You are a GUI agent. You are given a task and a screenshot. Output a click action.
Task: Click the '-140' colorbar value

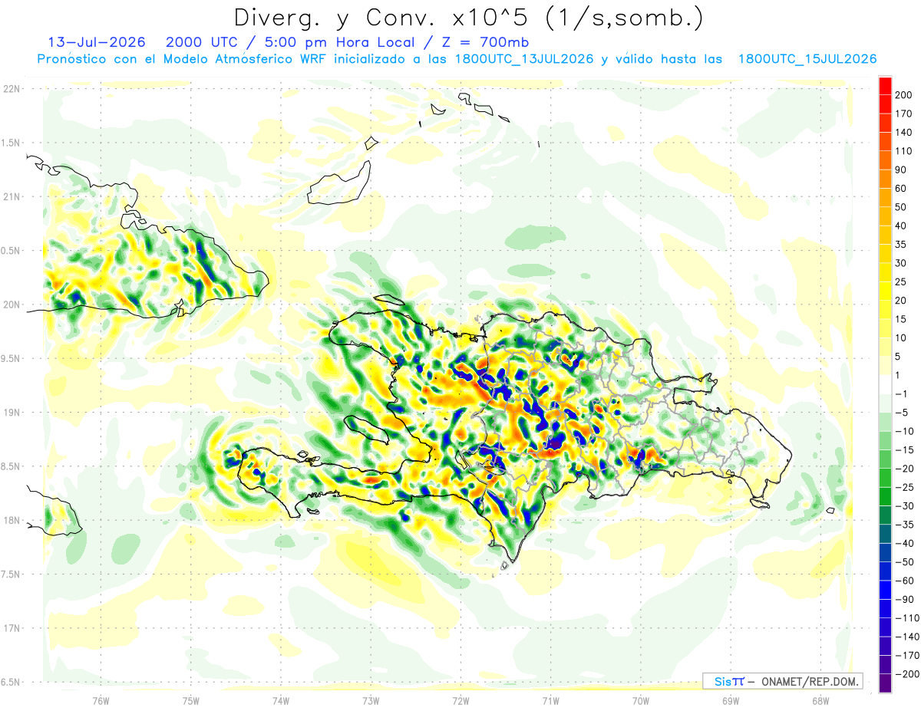(906, 637)
